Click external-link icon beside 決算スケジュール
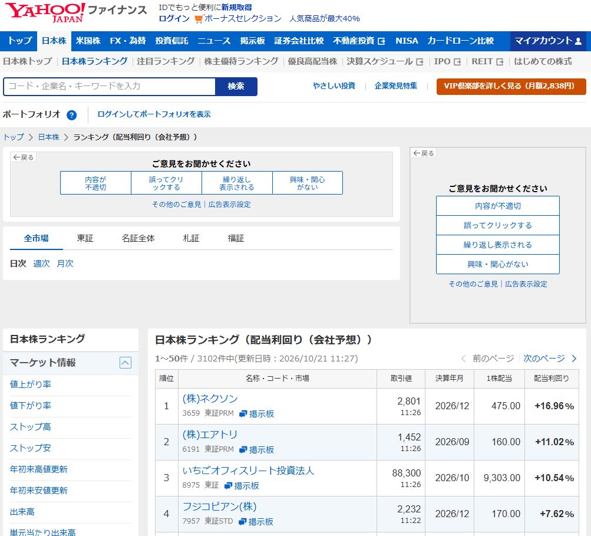Image resolution: width=591 pixels, height=536 pixels. tap(420, 62)
